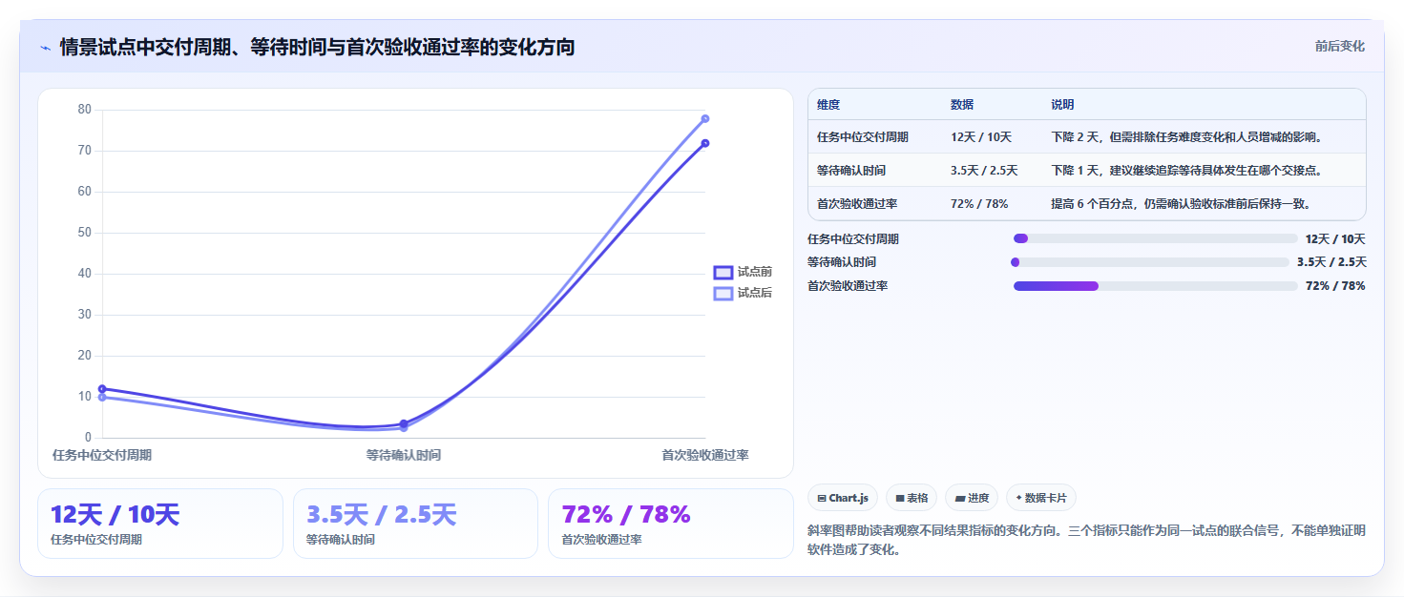1404x597 pixels.
Task: Click x-axis label 首次验收通过率
Action: pyautogui.click(x=705, y=455)
